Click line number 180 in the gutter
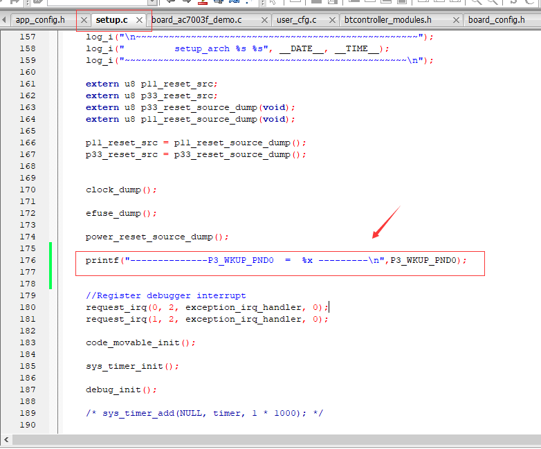 click(28, 307)
